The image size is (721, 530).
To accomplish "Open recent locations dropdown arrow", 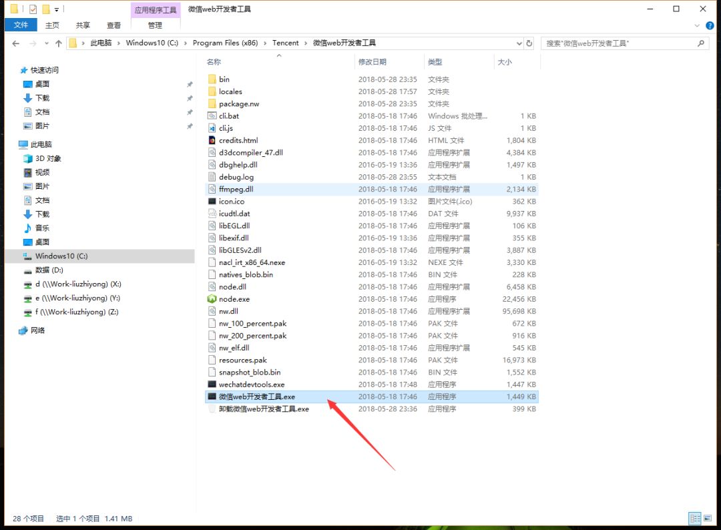I will [47, 43].
